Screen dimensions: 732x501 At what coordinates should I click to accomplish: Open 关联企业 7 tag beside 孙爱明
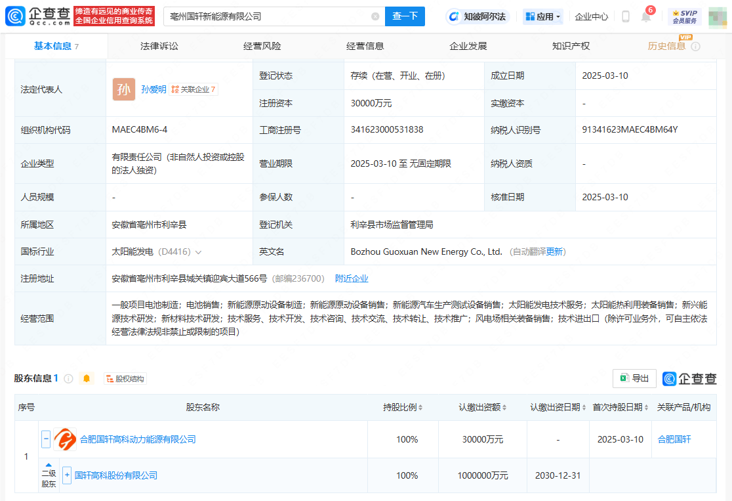coord(193,89)
